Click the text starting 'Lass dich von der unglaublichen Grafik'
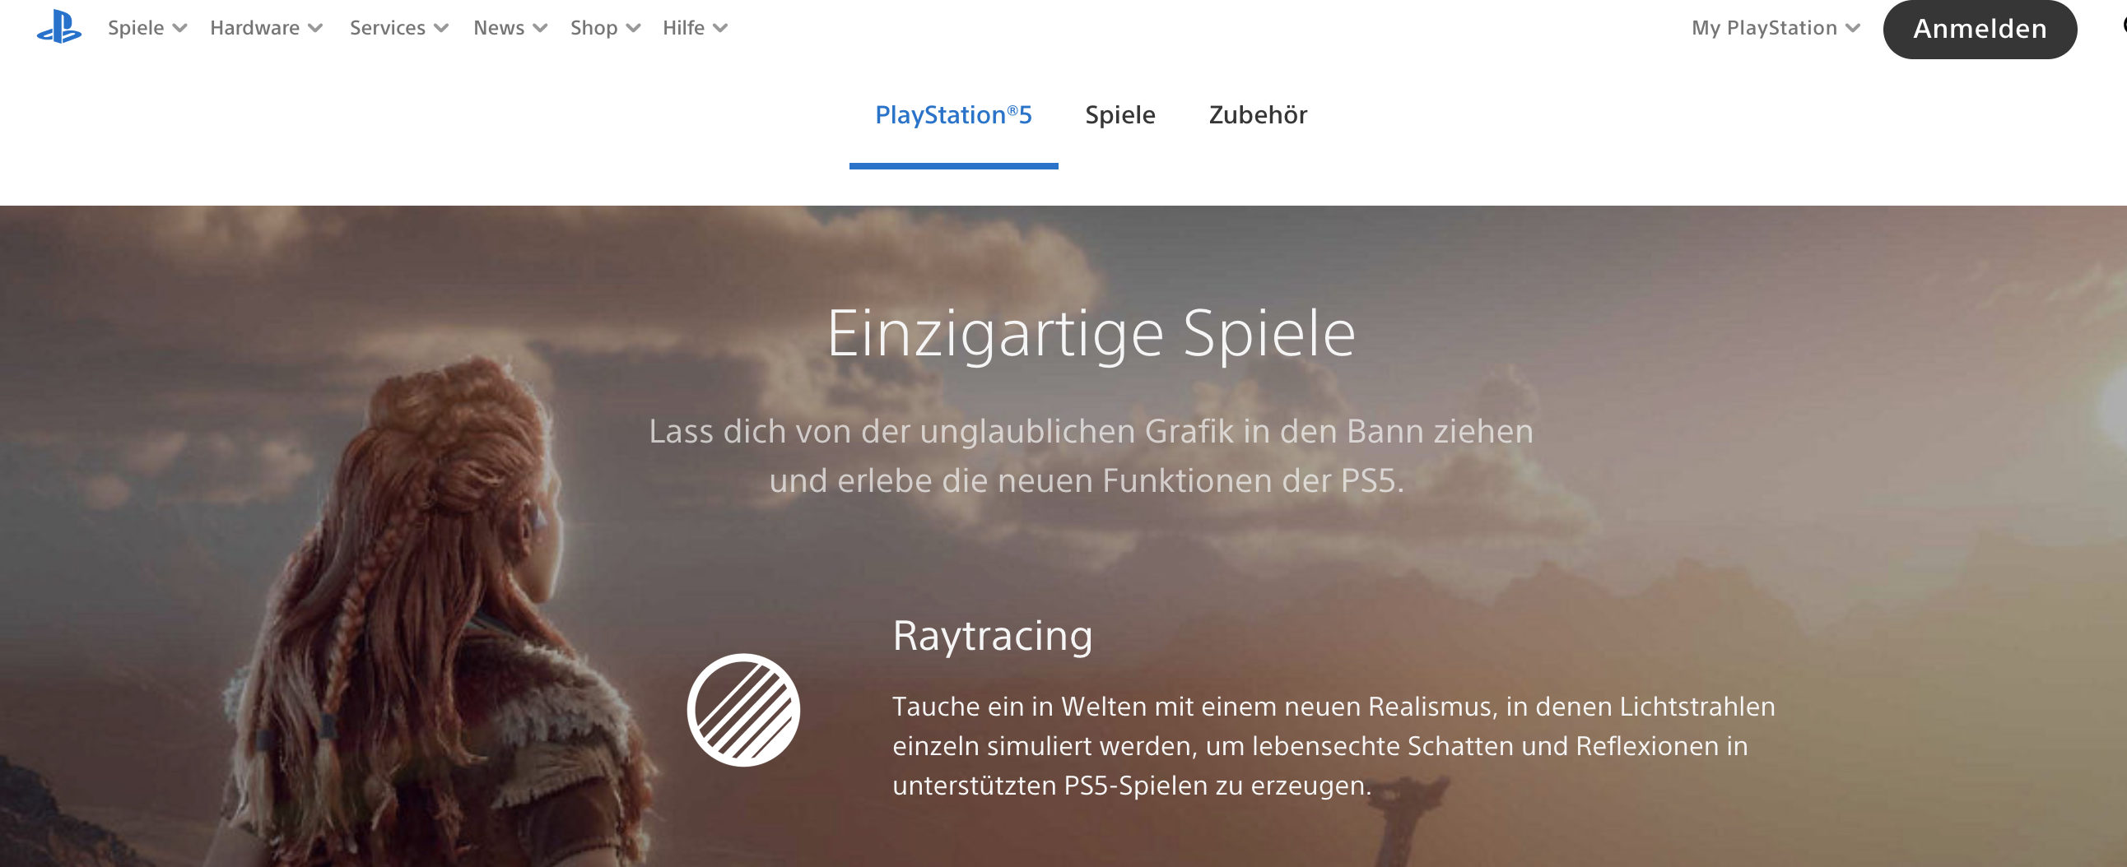Screen dimensions: 2127x867 (1091, 456)
